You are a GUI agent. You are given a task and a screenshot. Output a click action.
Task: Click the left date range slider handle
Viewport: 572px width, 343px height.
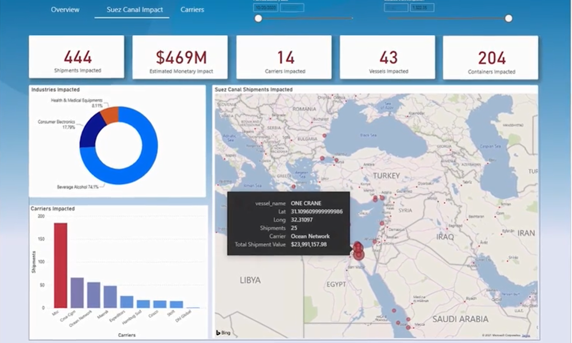point(258,19)
